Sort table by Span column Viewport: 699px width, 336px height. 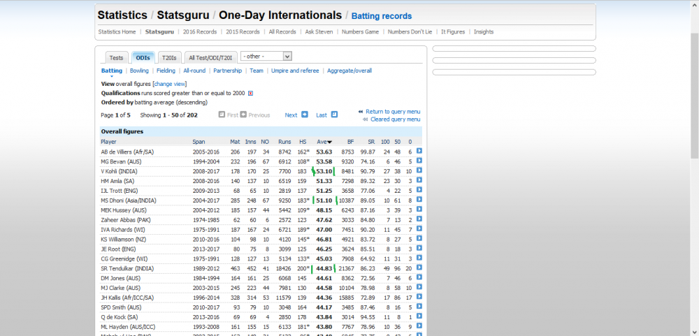point(199,142)
